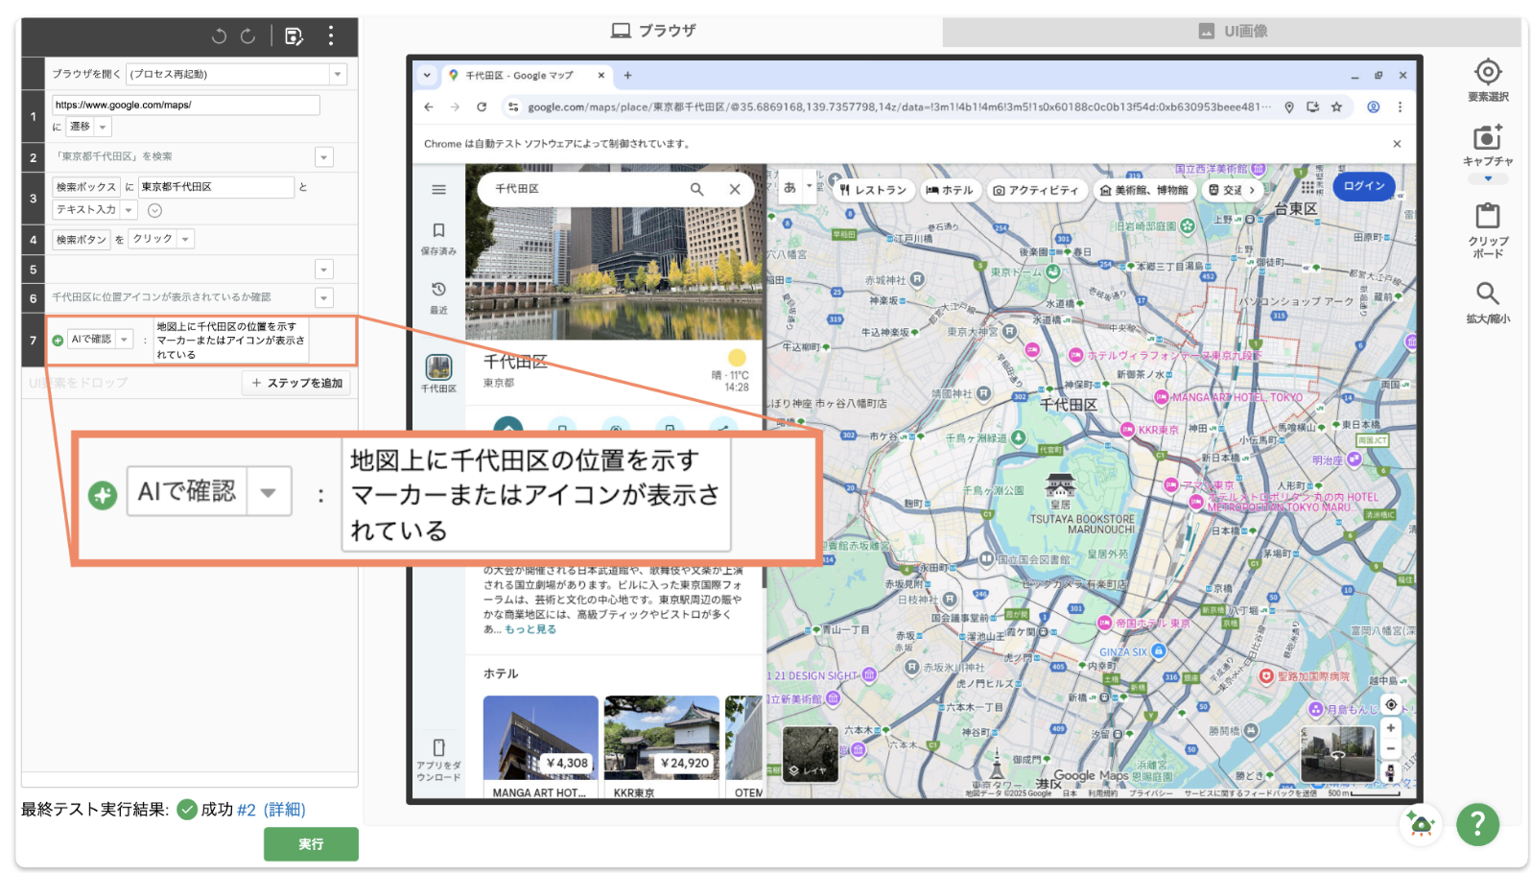Image resolution: width=1531 pixels, height=873 pixels.
Task: Click the ステップを追加 button
Action: pos(296,383)
